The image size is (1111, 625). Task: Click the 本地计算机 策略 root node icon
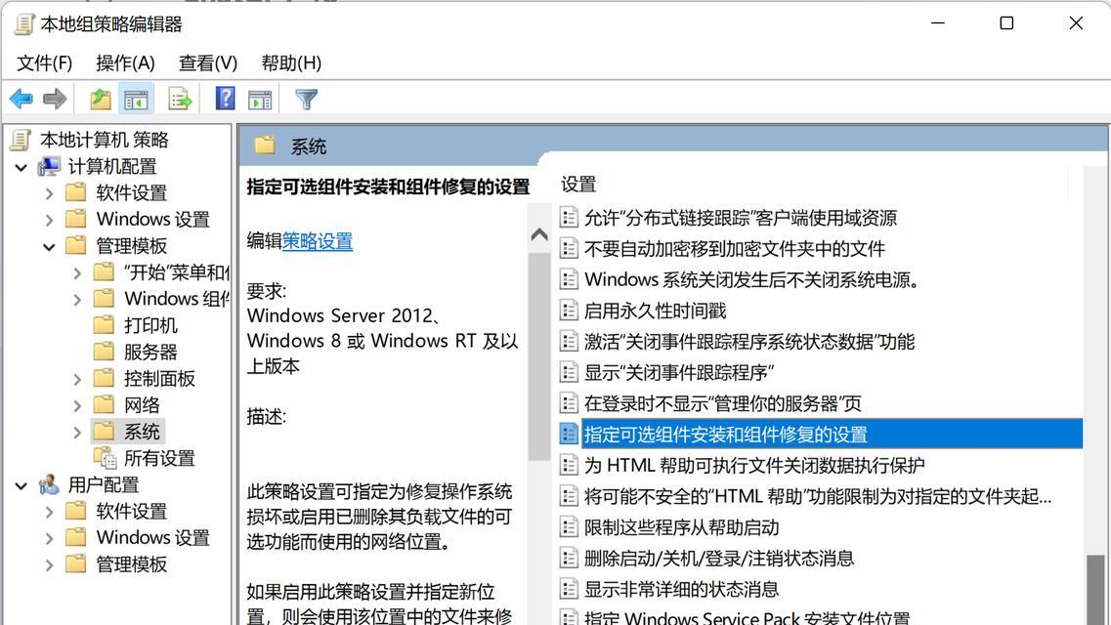click(x=21, y=140)
